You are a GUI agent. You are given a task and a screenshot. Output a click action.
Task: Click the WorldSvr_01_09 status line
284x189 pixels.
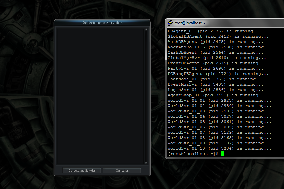click(x=219, y=143)
